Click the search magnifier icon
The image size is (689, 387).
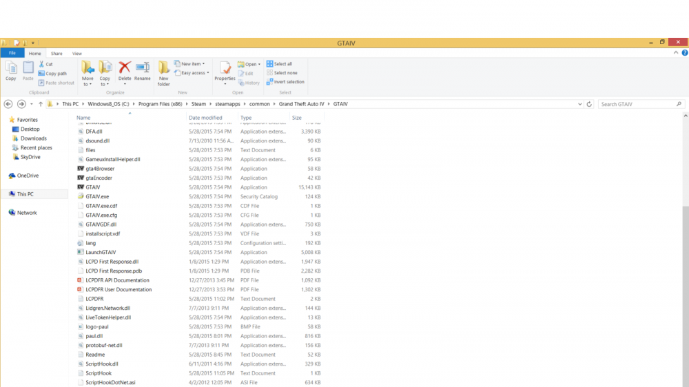click(679, 104)
